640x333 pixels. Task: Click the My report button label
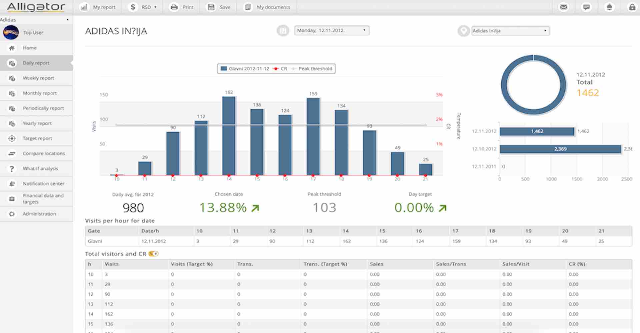click(x=104, y=7)
